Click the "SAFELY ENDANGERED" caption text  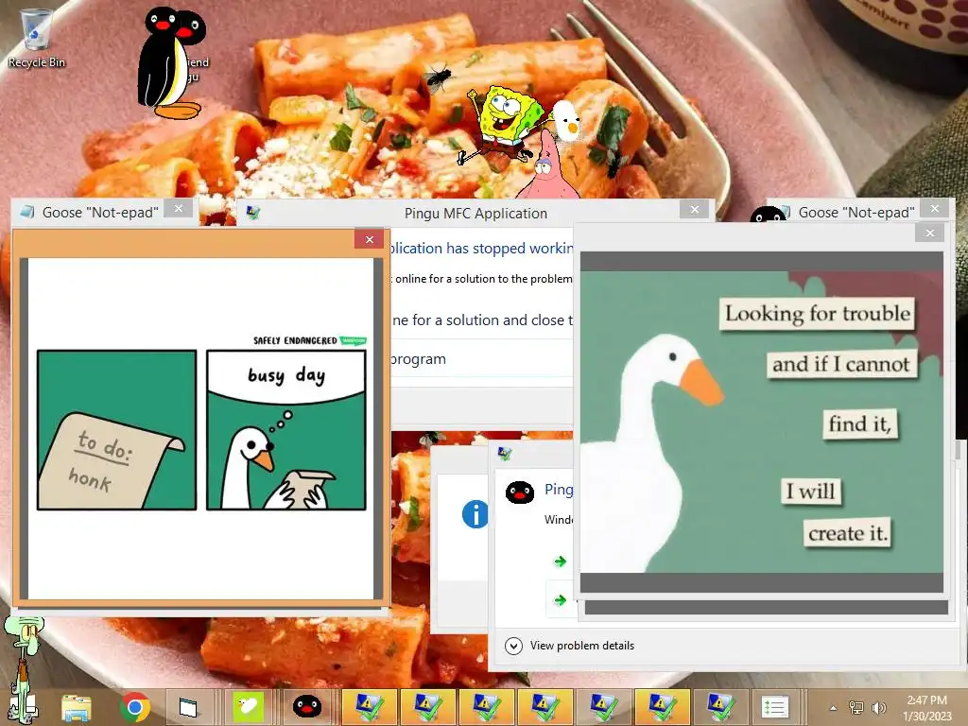[x=295, y=340]
